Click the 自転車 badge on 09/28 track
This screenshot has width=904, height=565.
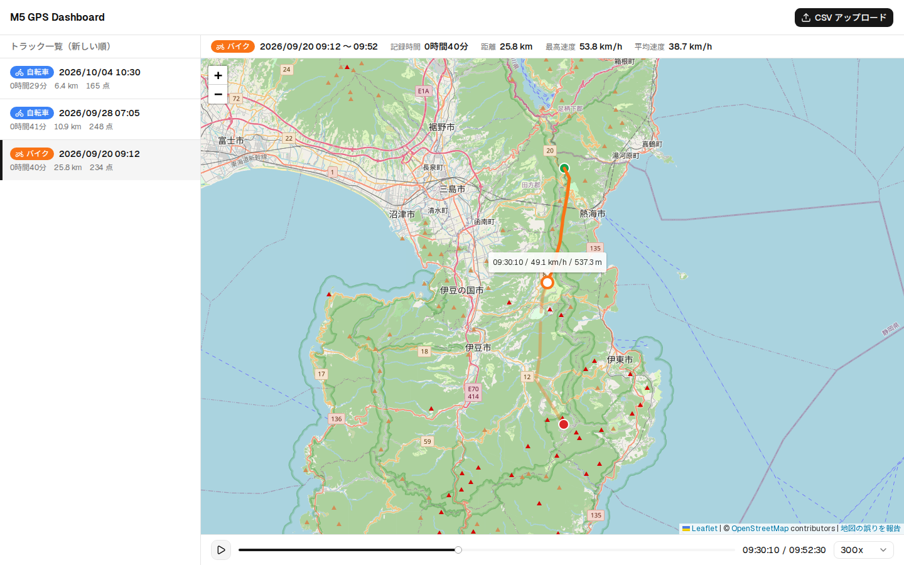(32, 113)
